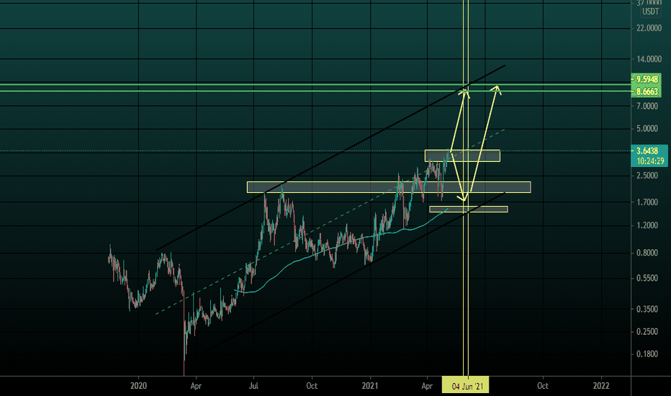
Task: Click the 0.8000 price axis label
Action: [x=647, y=253]
